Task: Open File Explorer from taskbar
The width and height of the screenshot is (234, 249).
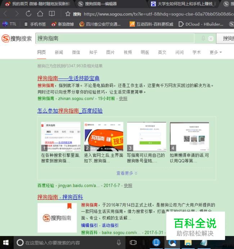Action: coord(188,243)
